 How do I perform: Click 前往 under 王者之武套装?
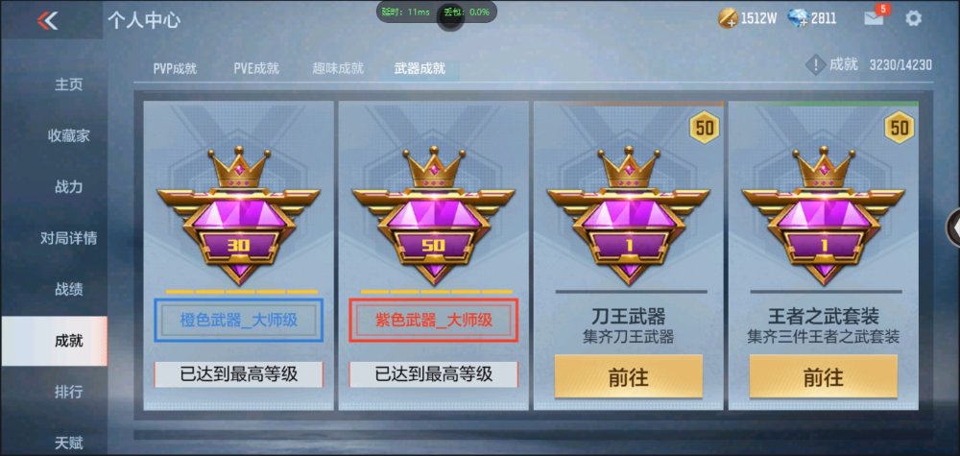coord(824,376)
